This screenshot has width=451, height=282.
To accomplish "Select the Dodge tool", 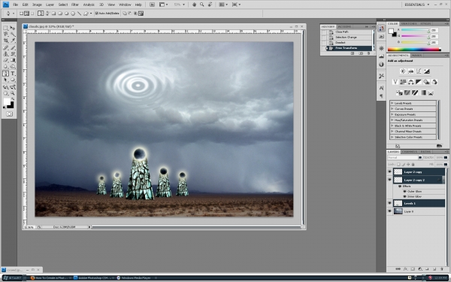I will (x=12, y=66).
